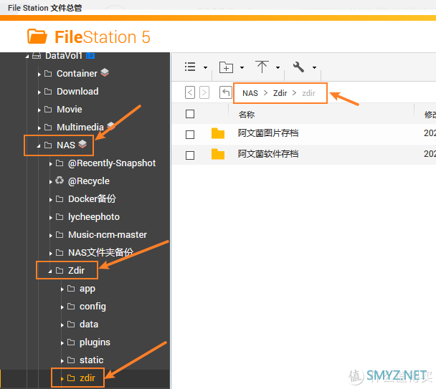The height and width of the screenshot is (389, 436).
Task: Select the Container folder in tree
Action: [77, 74]
